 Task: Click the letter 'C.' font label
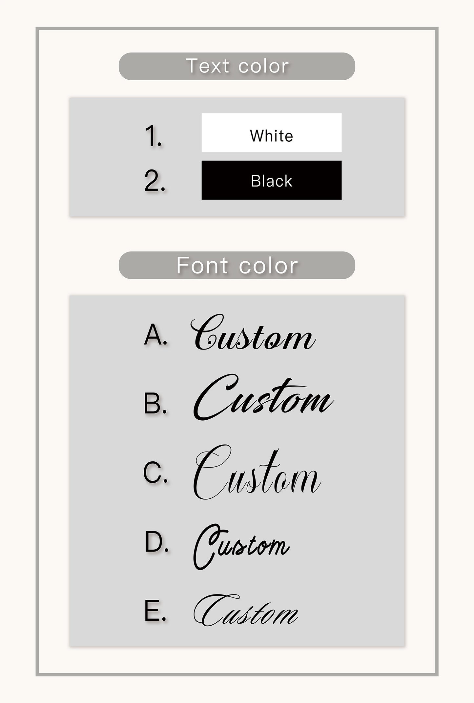pyautogui.click(x=155, y=473)
